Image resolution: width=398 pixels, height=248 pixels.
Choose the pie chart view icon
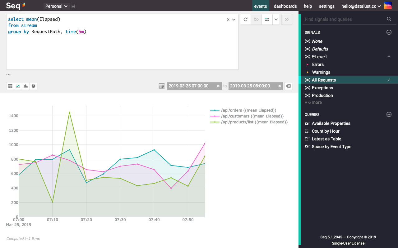33,86
